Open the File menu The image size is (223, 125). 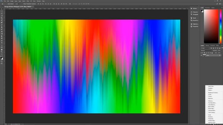(x=5, y=1)
